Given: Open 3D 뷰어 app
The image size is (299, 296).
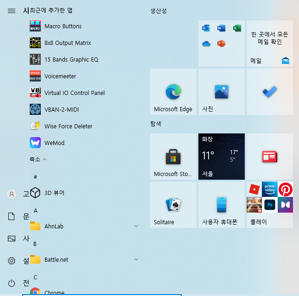Looking at the screenshot, I should click(47, 193).
